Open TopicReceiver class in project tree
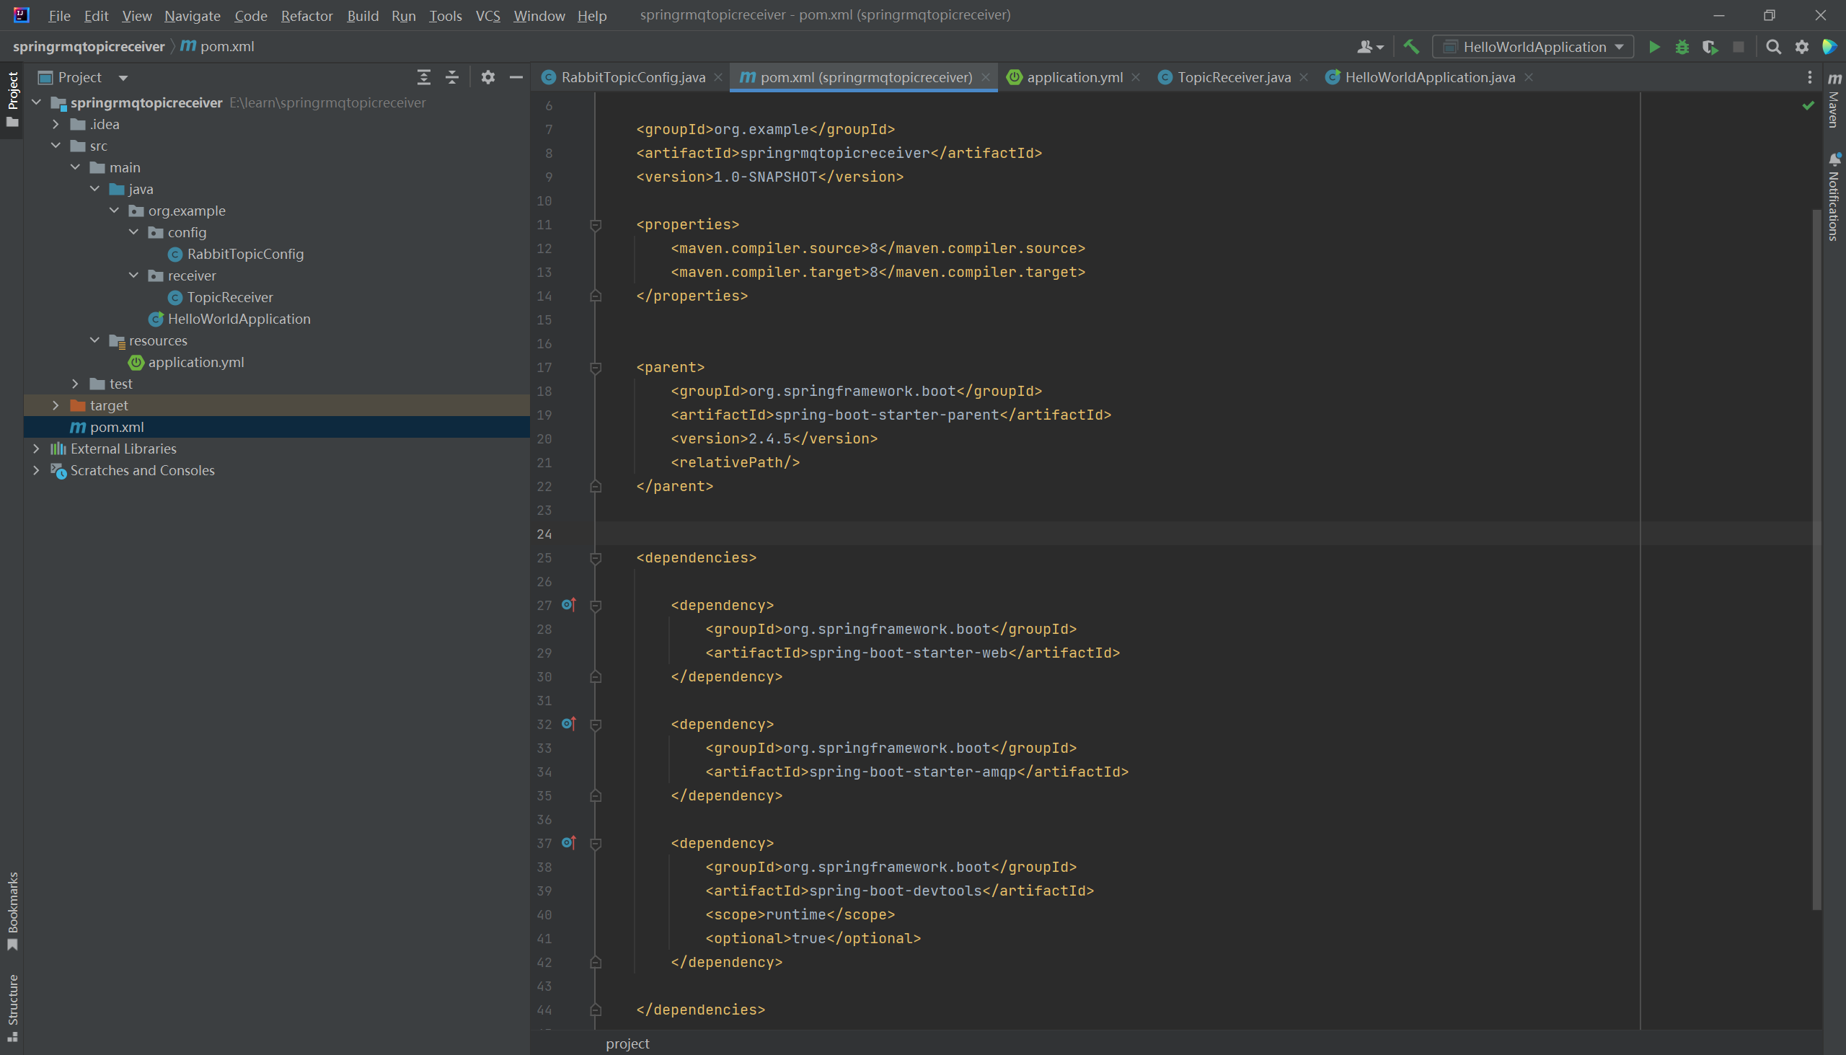 pyautogui.click(x=229, y=297)
